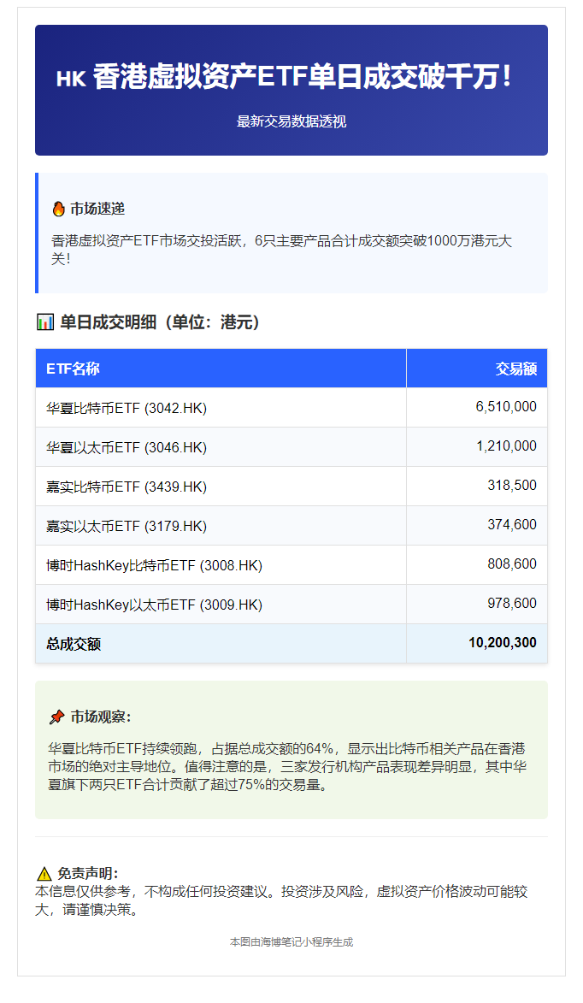The image size is (583, 1003).
Task: Click the 市场速递 heading
Action: (97, 209)
